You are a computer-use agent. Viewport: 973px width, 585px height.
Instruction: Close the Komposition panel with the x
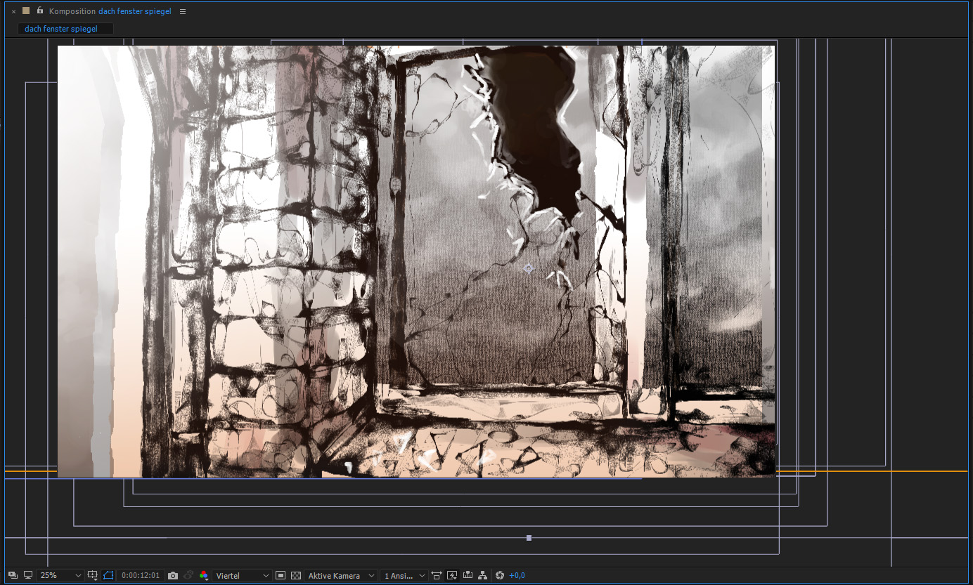13,11
